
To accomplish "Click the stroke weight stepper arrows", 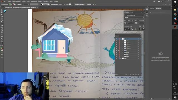I will [23, 4].
